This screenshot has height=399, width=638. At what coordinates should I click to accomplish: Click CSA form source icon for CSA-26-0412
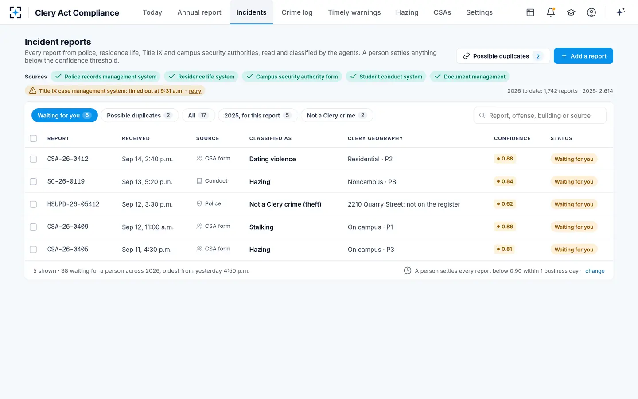(199, 158)
